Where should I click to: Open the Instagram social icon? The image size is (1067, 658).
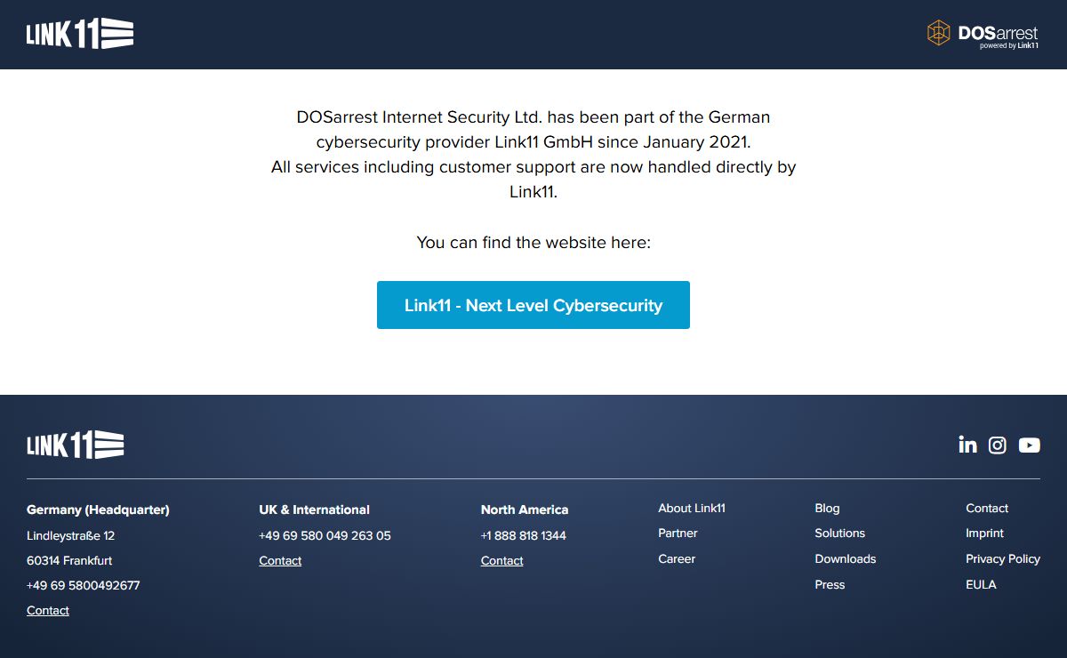(998, 445)
